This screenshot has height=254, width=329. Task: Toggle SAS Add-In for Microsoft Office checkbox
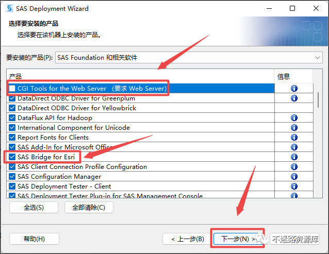(x=12, y=147)
